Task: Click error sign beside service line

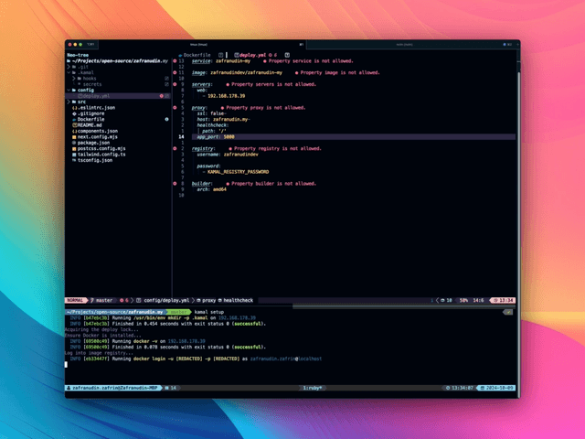Action: click(175, 61)
